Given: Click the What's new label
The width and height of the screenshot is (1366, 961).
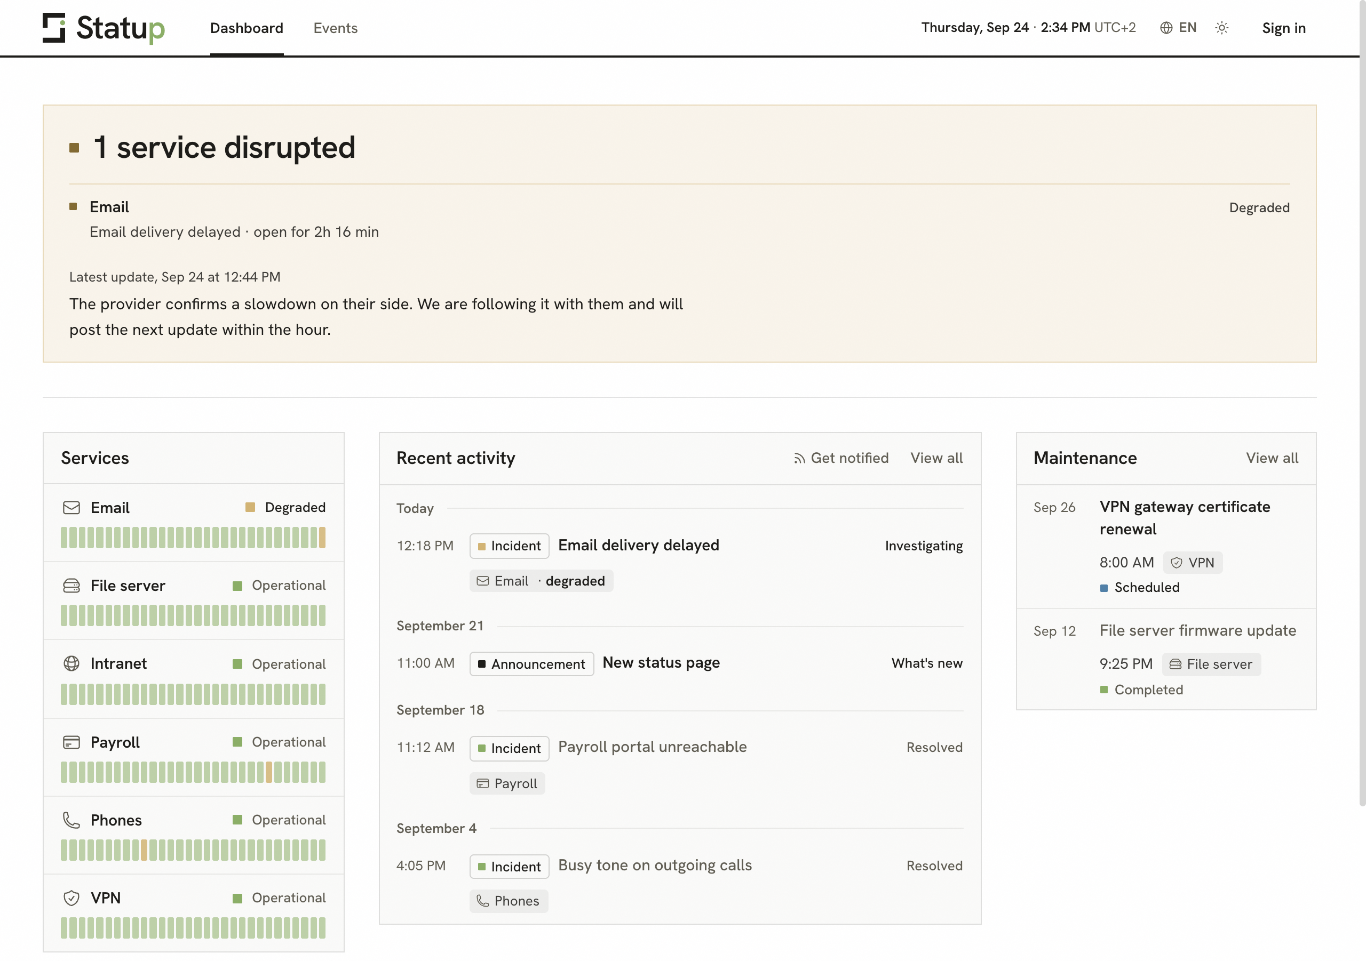Looking at the screenshot, I should tap(926, 663).
